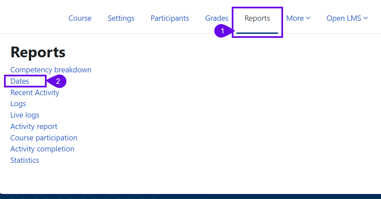Image resolution: width=381 pixels, height=199 pixels.
Task: Expand the More dropdown menu
Action: point(298,18)
